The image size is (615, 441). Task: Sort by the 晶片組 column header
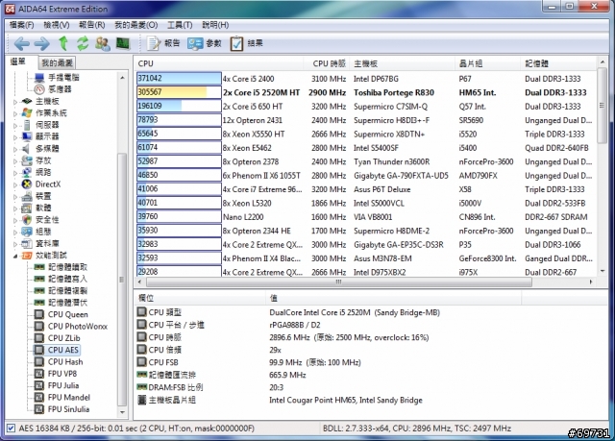(489, 63)
